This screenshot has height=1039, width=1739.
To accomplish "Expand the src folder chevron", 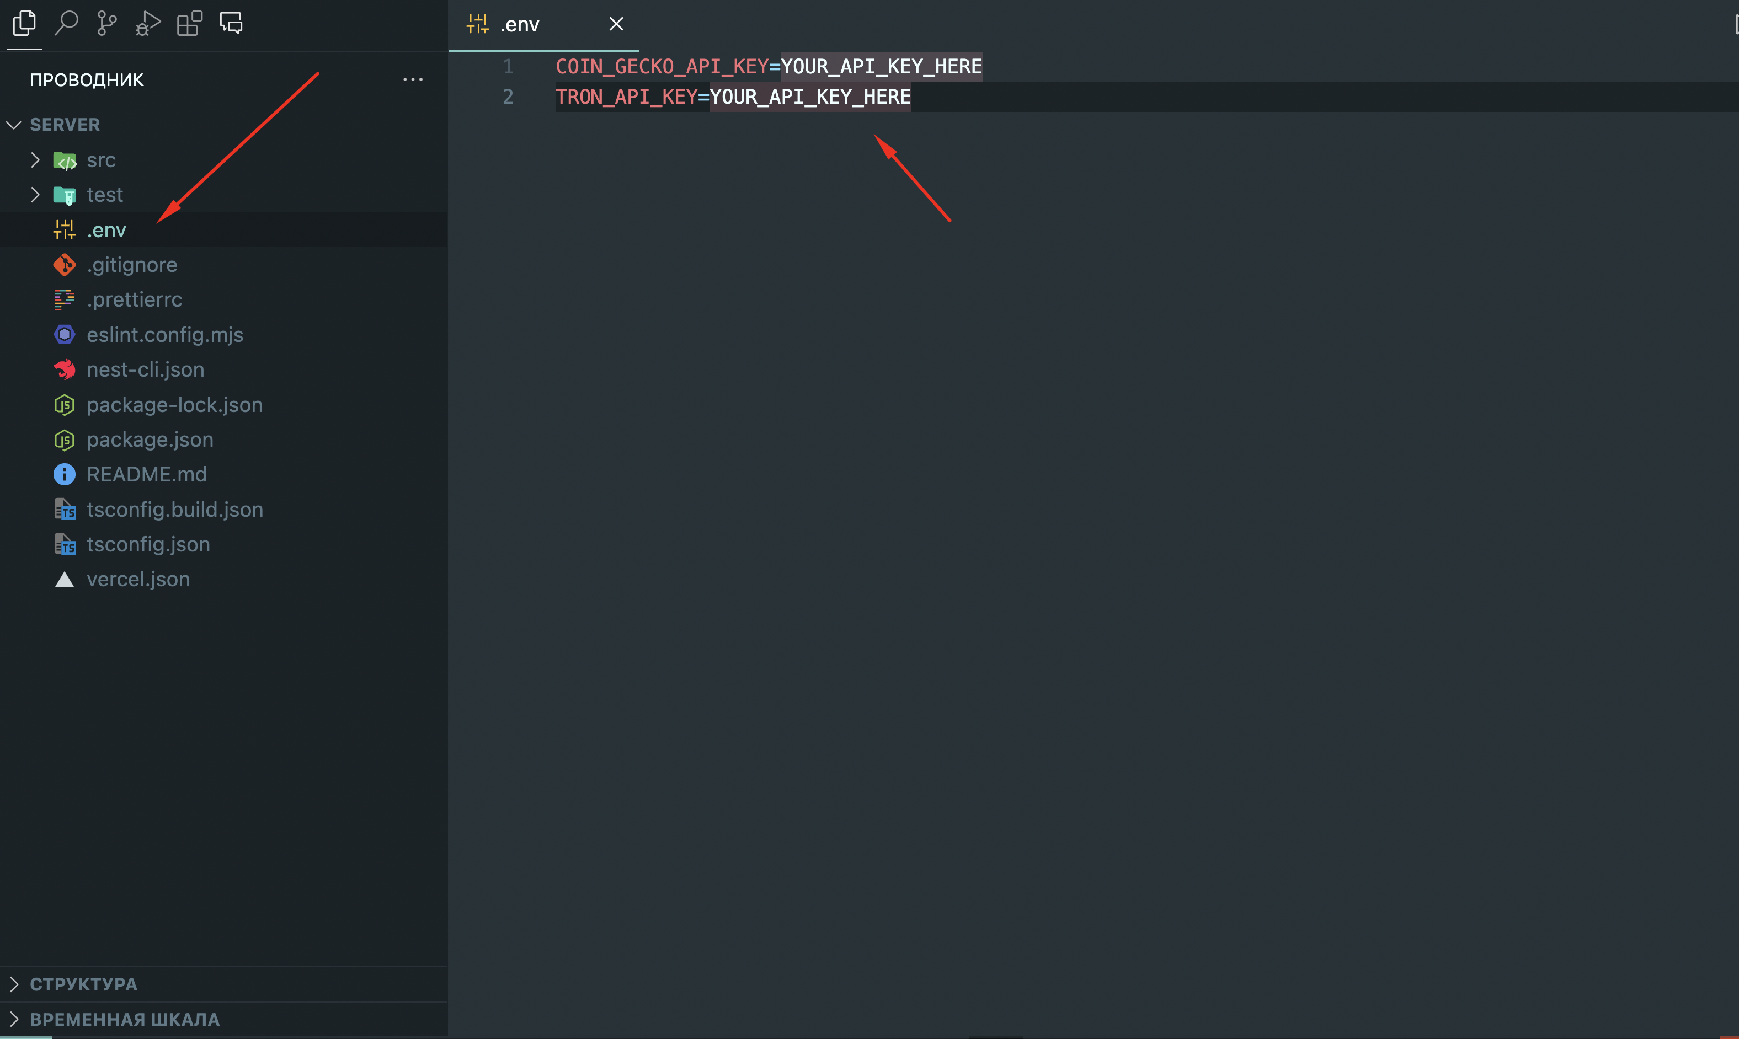I will click(x=35, y=160).
